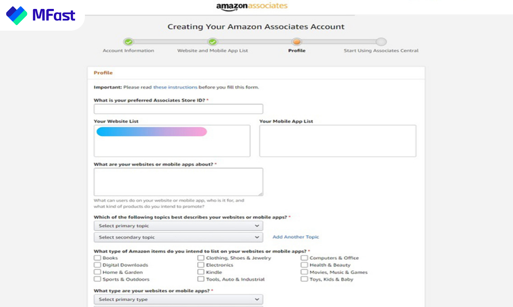The image size is (513, 307).
Task: Check the Health & Beauty option
Action: (x=304, y=265)
